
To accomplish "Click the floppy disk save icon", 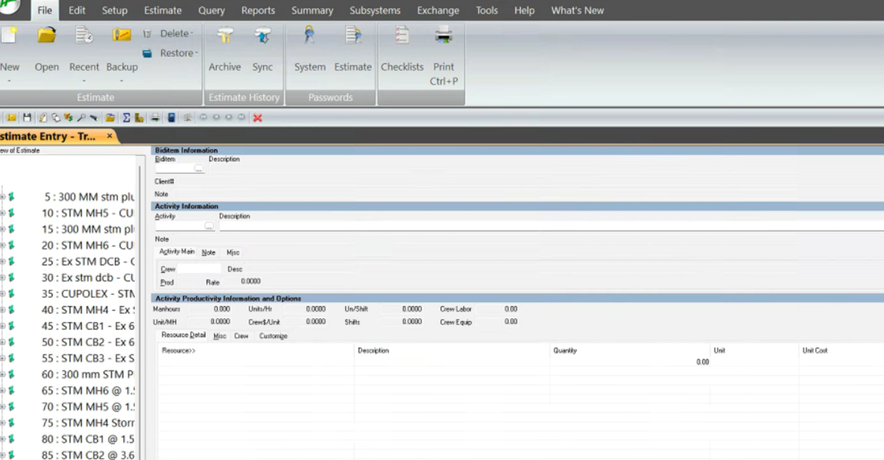I will pos(27,118).
